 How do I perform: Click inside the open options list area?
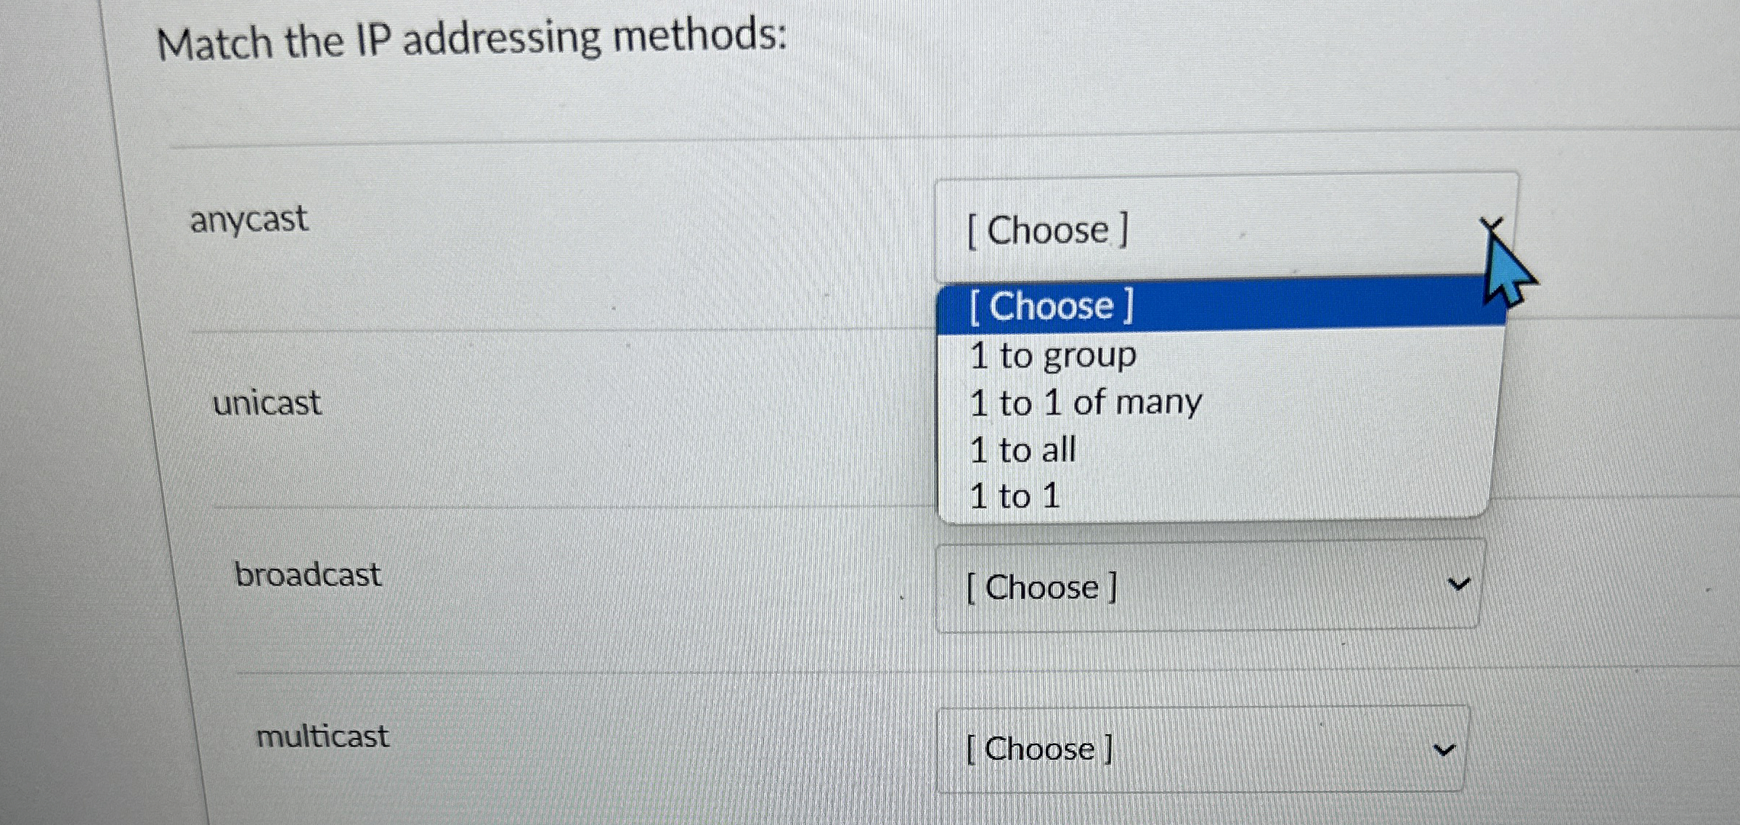coord(1162,399)
